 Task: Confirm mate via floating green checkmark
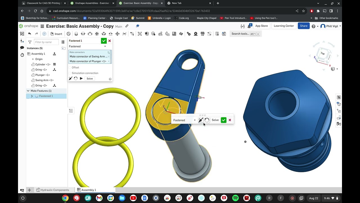coord(224,120)
